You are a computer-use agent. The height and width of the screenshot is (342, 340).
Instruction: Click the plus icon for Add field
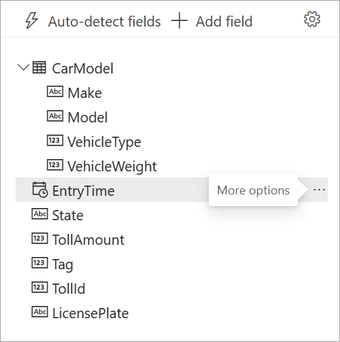pos(180,20)
